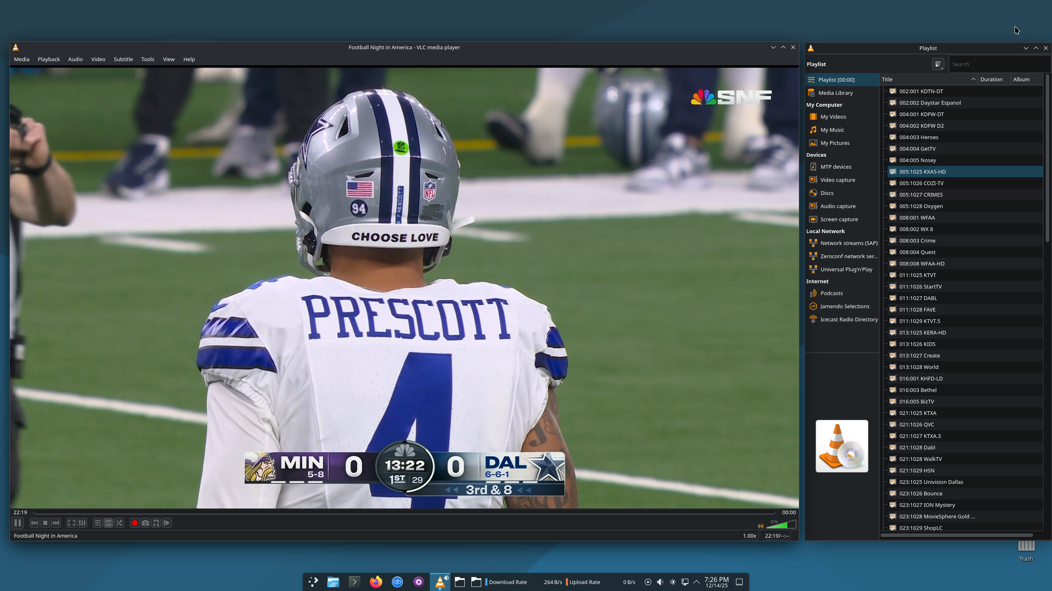
Task: Toggle A-B loop points button
Action: pyautogui.click(x=156, y=523)
